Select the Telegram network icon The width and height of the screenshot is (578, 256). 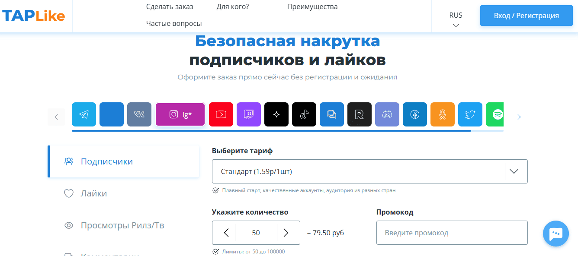(84, 114)
